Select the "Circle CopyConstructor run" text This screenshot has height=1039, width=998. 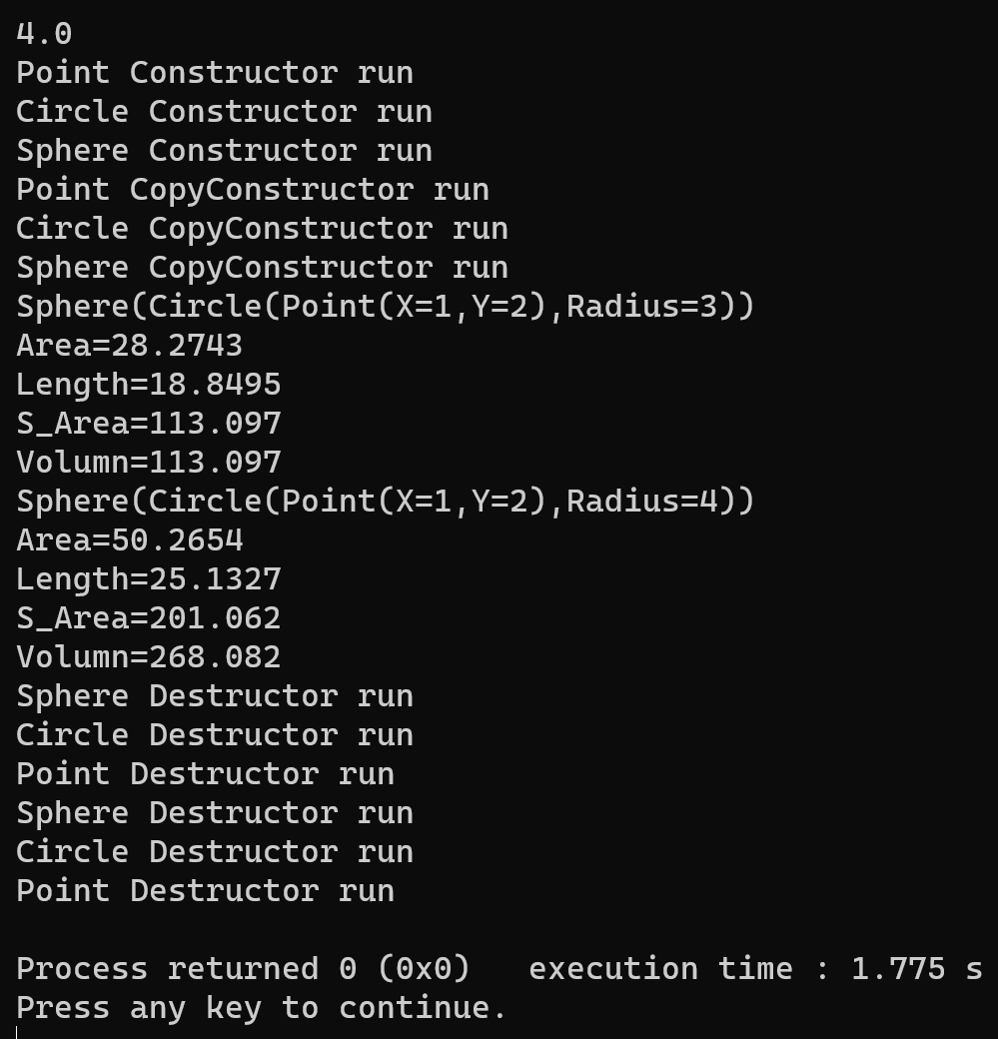[x=262, y=229]
